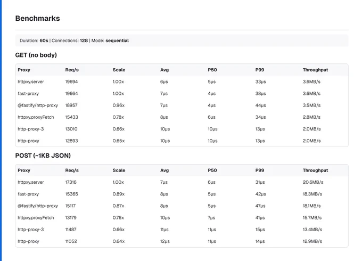Click the 15µs P99 value
This screenshot has width=362, height=261.
pos(260,230)
